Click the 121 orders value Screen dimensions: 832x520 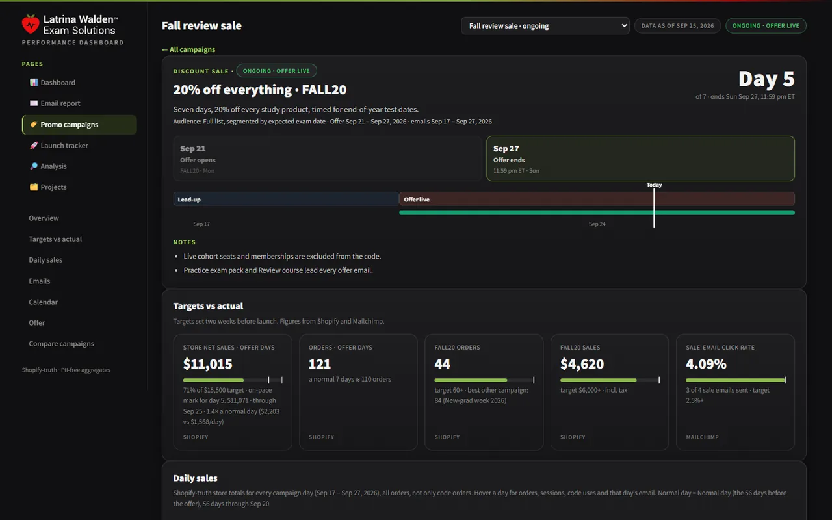tap(320, 364)
